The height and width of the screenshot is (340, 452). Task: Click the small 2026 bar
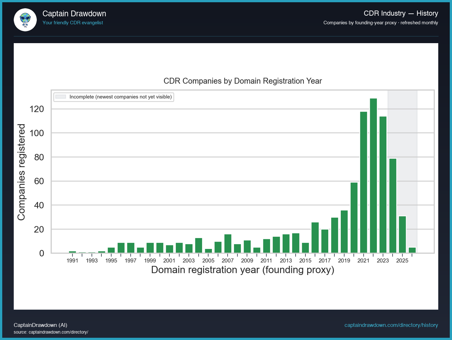tap(412, 250)
